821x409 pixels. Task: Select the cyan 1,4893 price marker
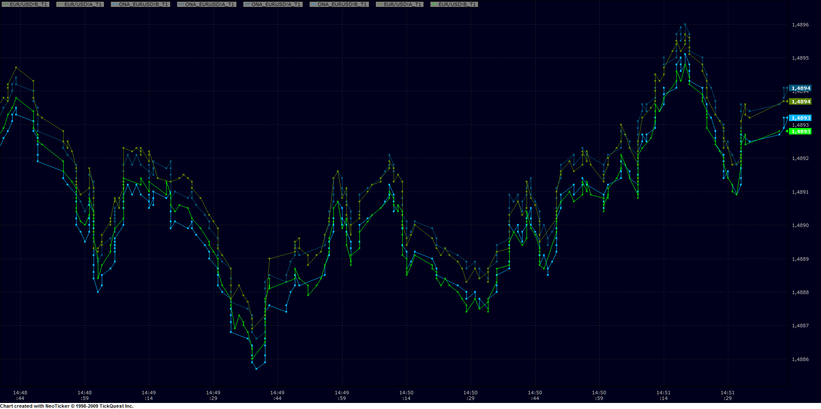[x=800, y=118]
